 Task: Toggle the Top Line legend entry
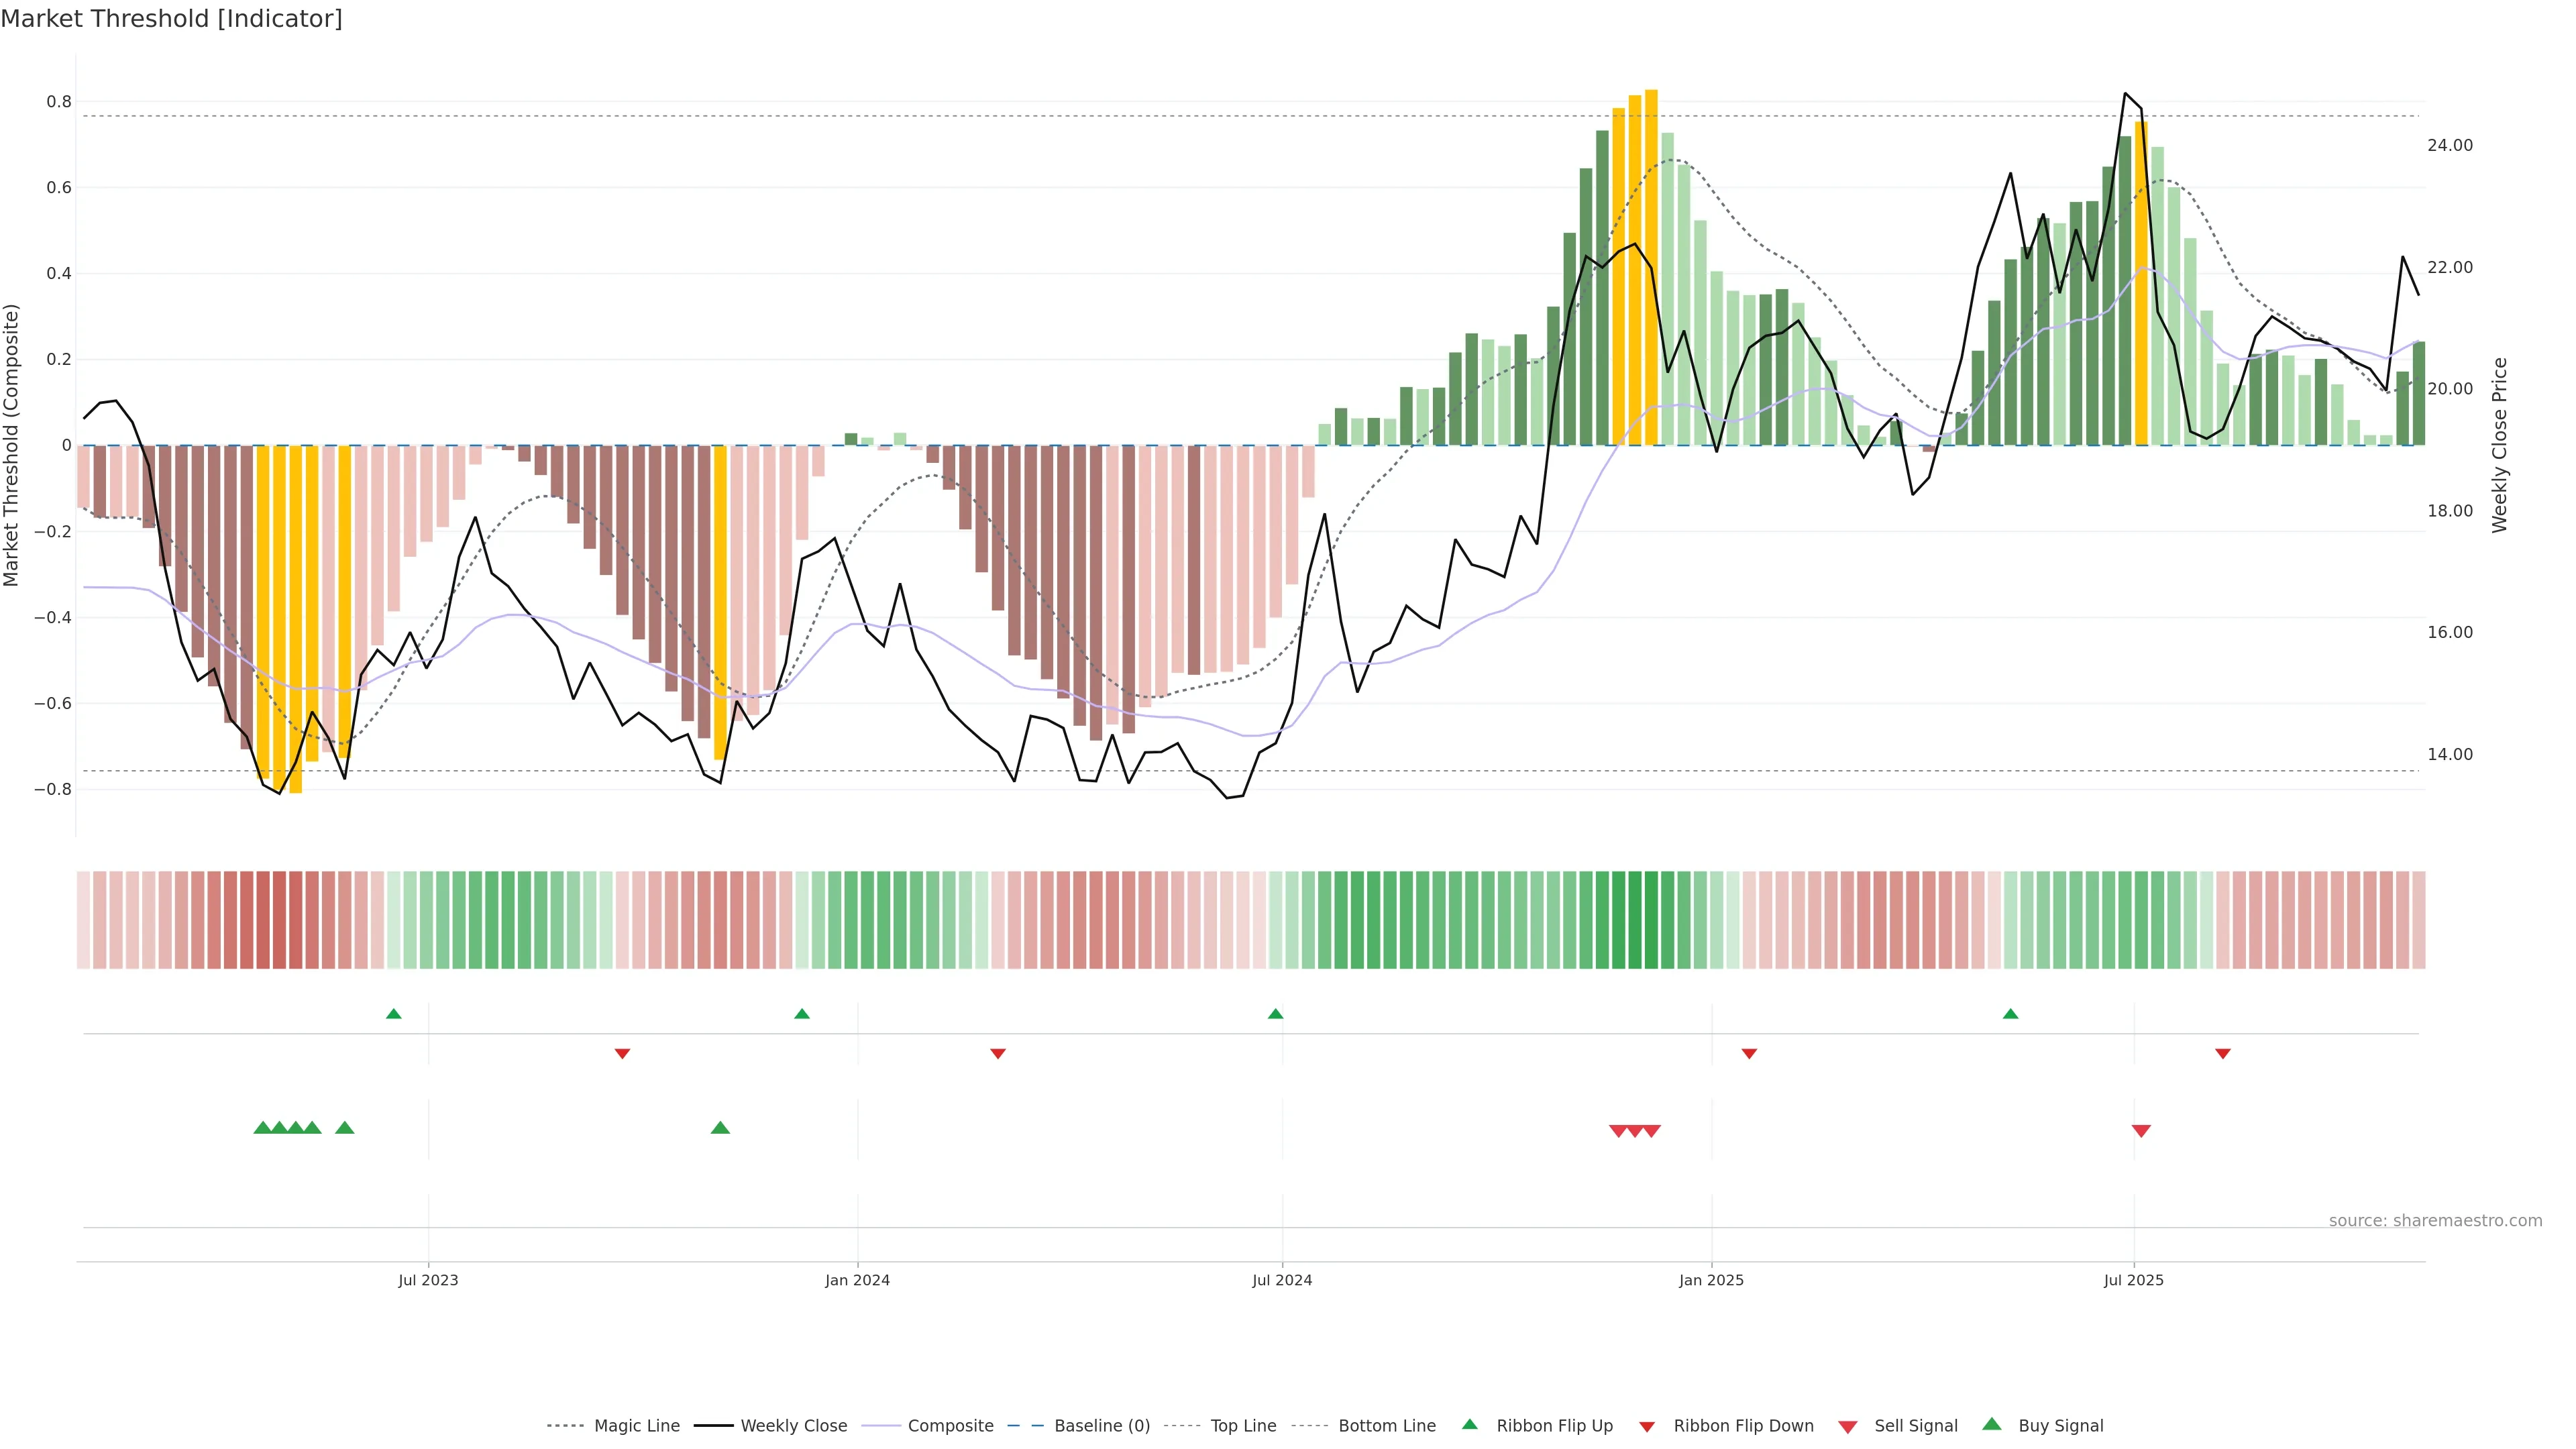1243,1426
